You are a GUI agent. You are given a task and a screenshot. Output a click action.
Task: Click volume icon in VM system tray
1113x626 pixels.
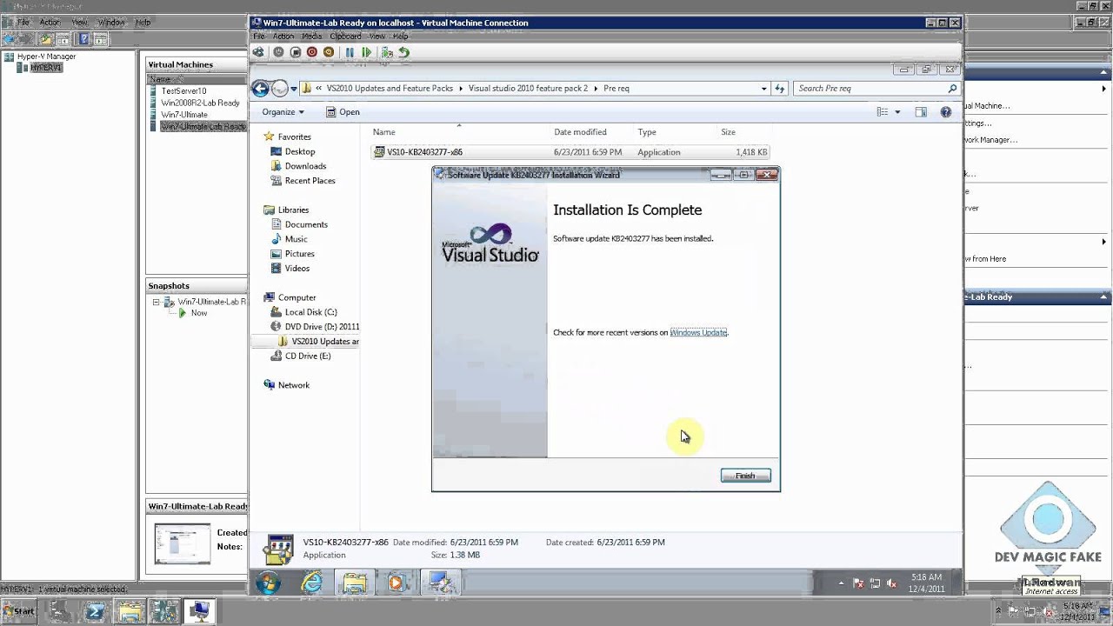892,583
